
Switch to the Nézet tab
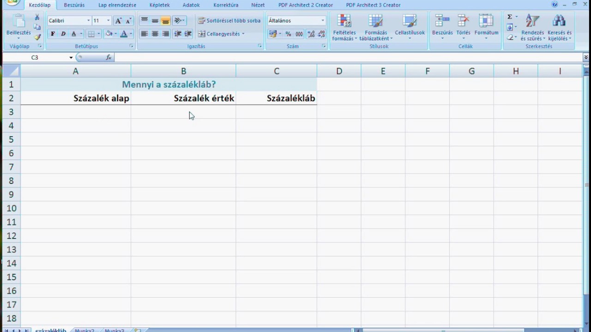(x=258, y=5)
